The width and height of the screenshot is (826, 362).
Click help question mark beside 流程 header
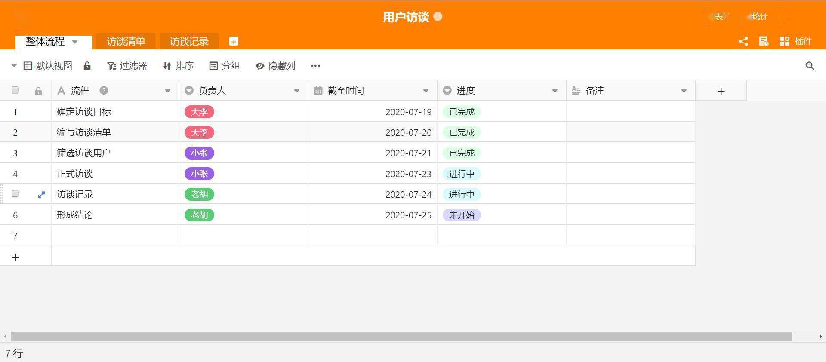pos(104,90)
